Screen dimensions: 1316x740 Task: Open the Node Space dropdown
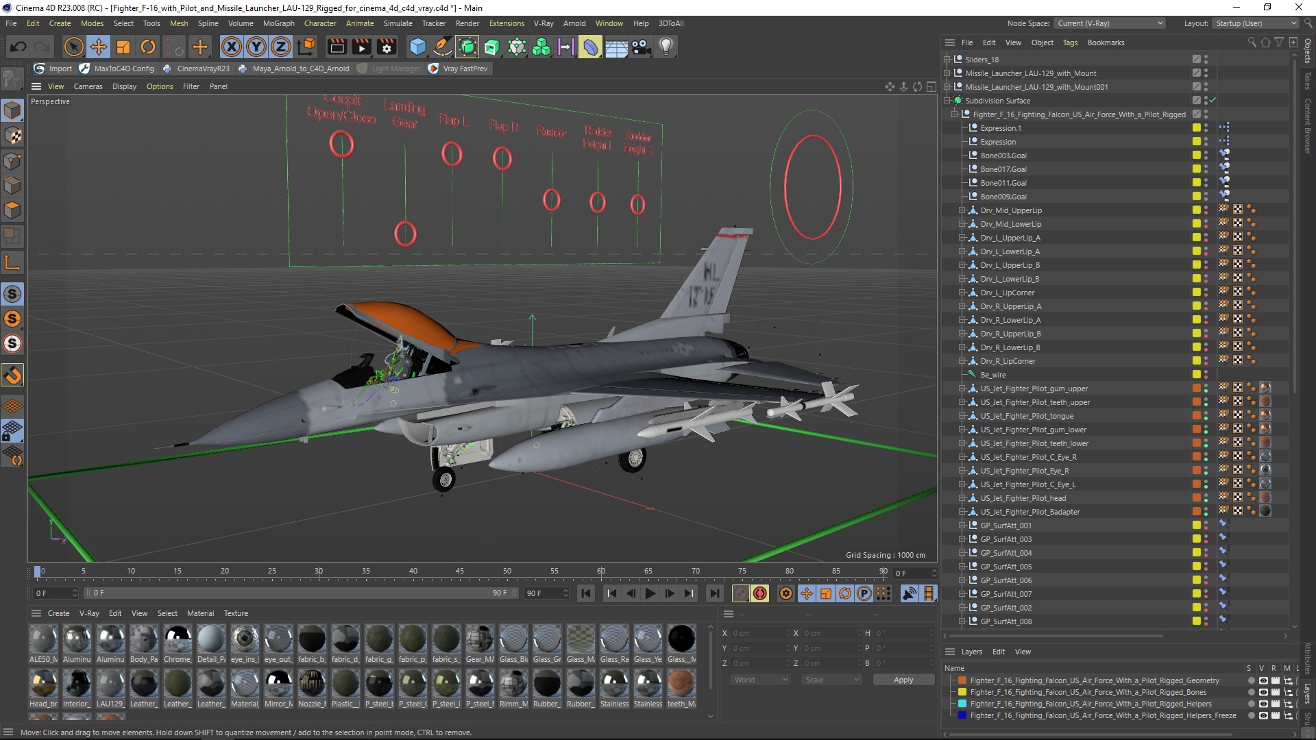point(1110,23)
